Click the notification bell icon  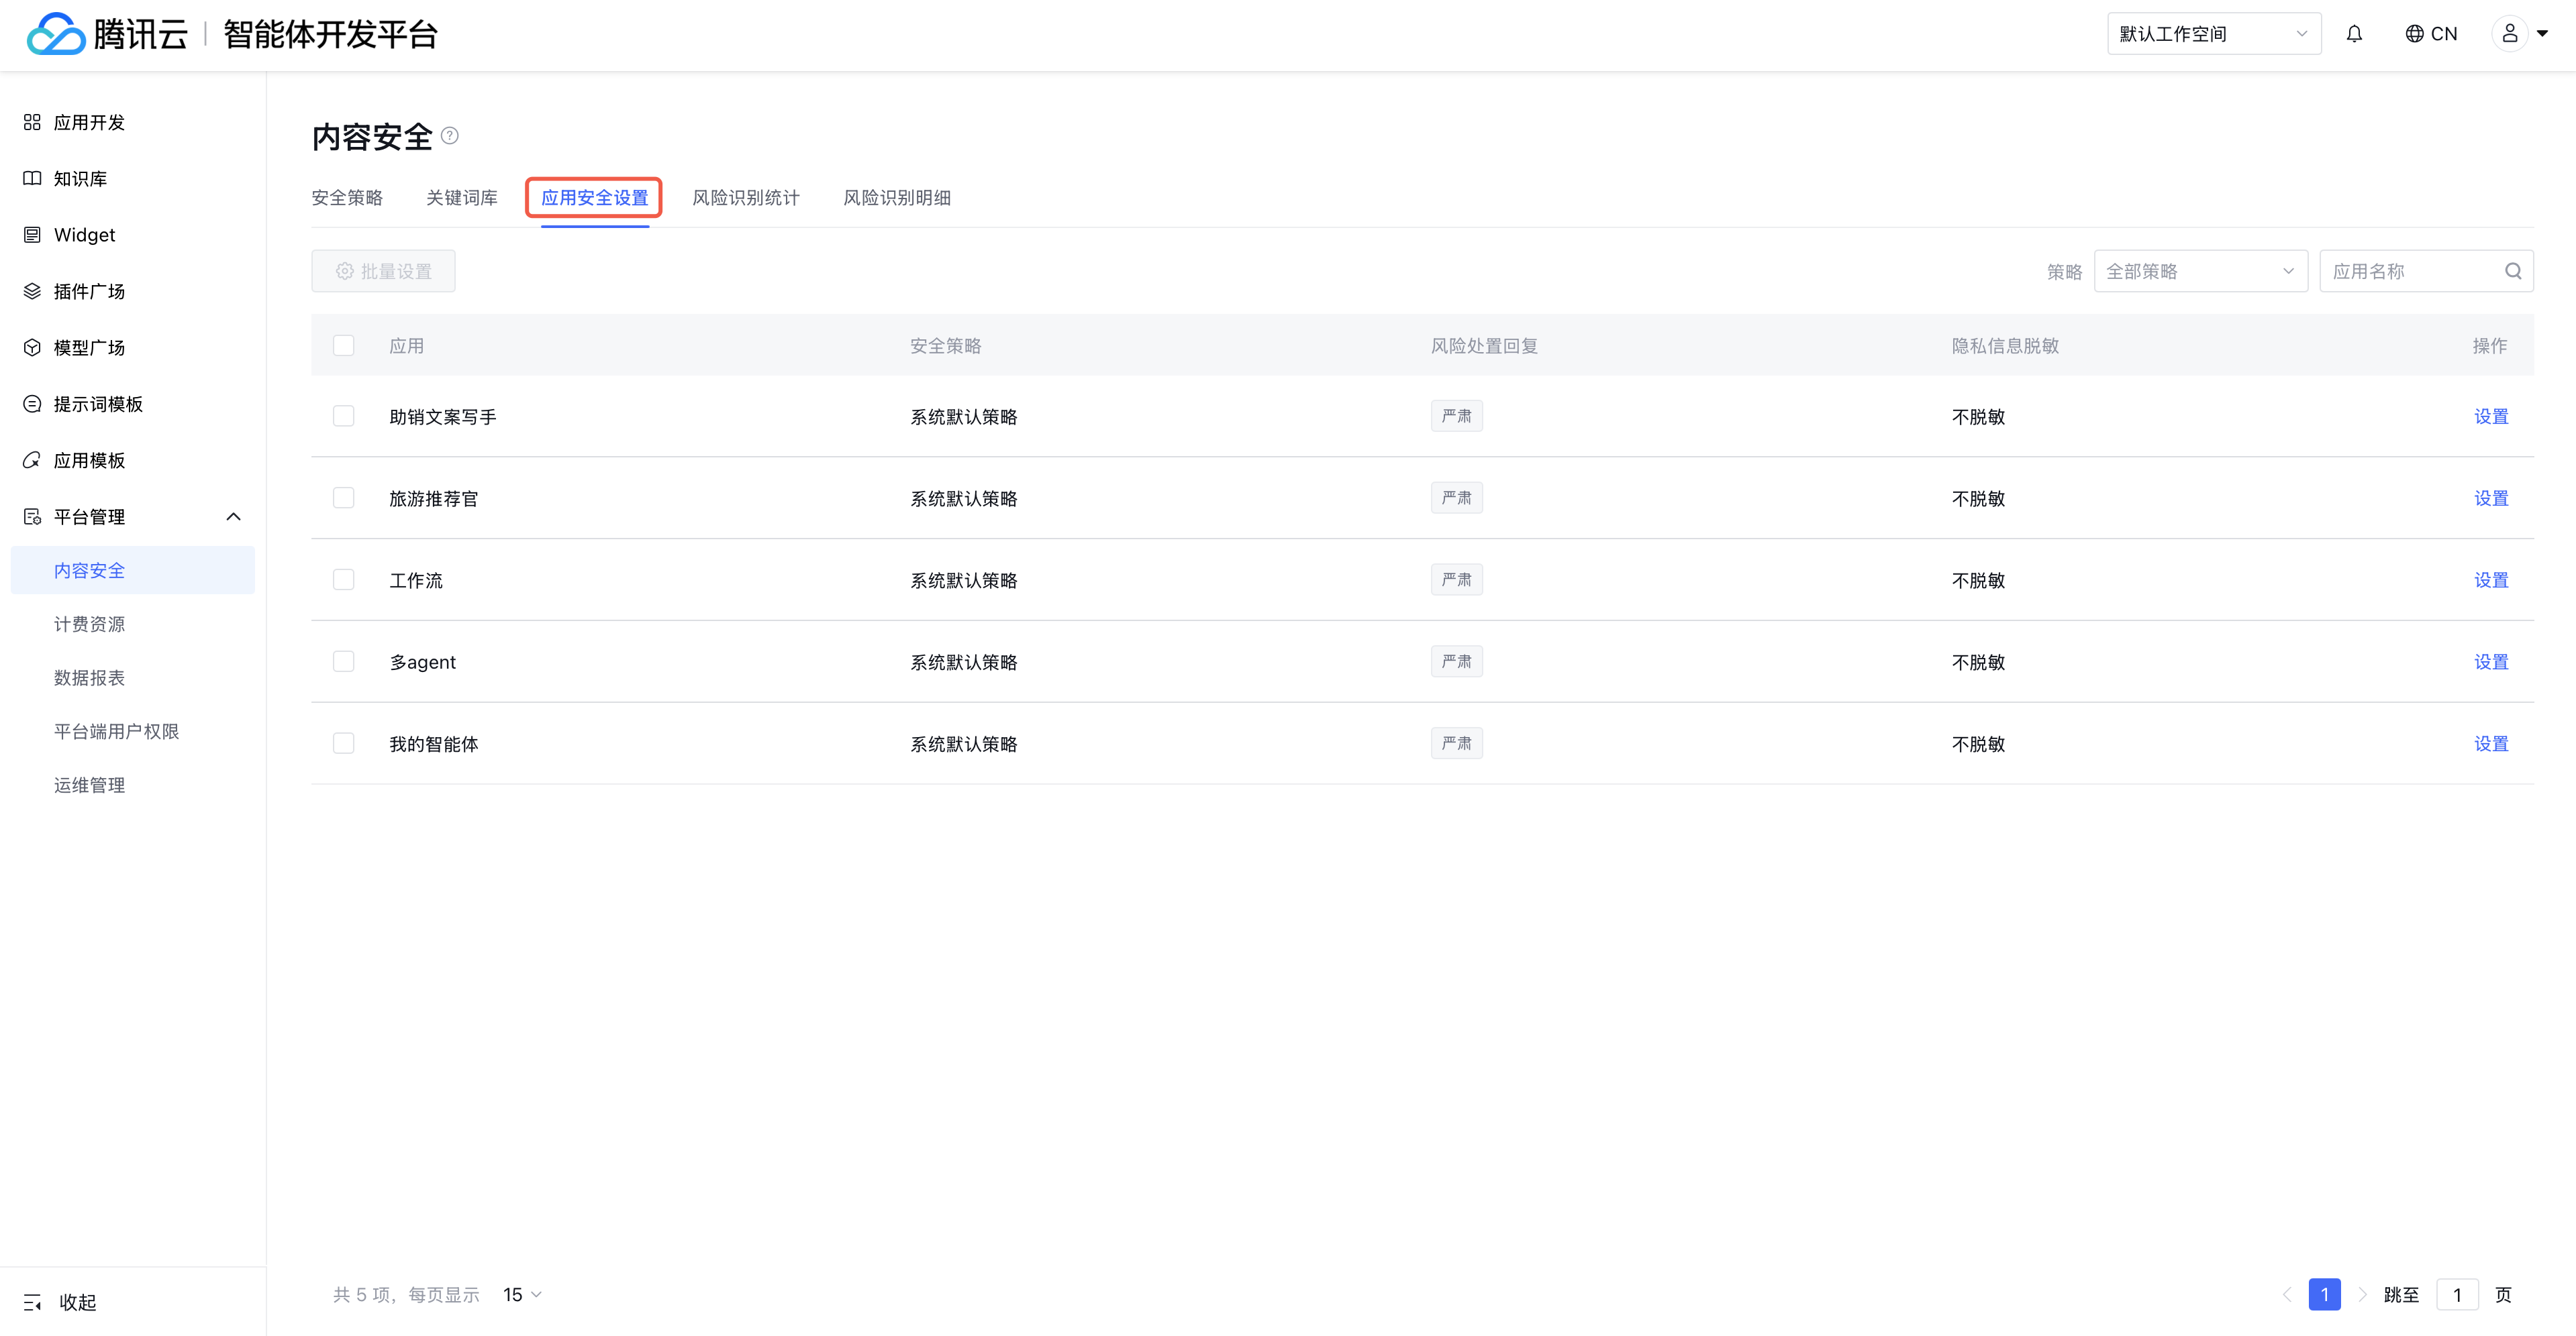(x=2354, y=34)
